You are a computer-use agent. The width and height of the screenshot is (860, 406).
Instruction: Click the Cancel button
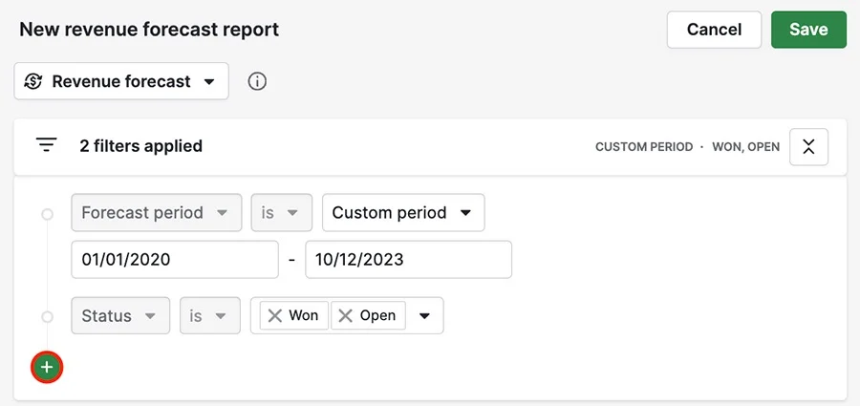(x=714, y=29)
